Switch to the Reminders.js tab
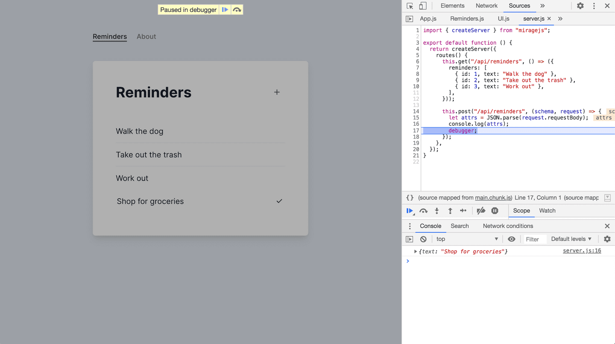This screenshot has height=344, width=615. (467, 18)
